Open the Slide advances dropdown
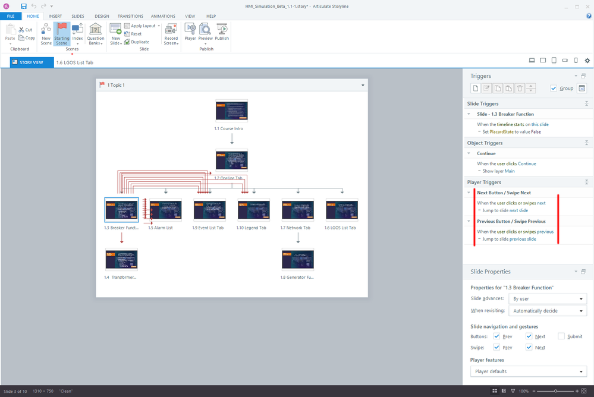This screenshot has height=397, width=594. click(548, 299)
